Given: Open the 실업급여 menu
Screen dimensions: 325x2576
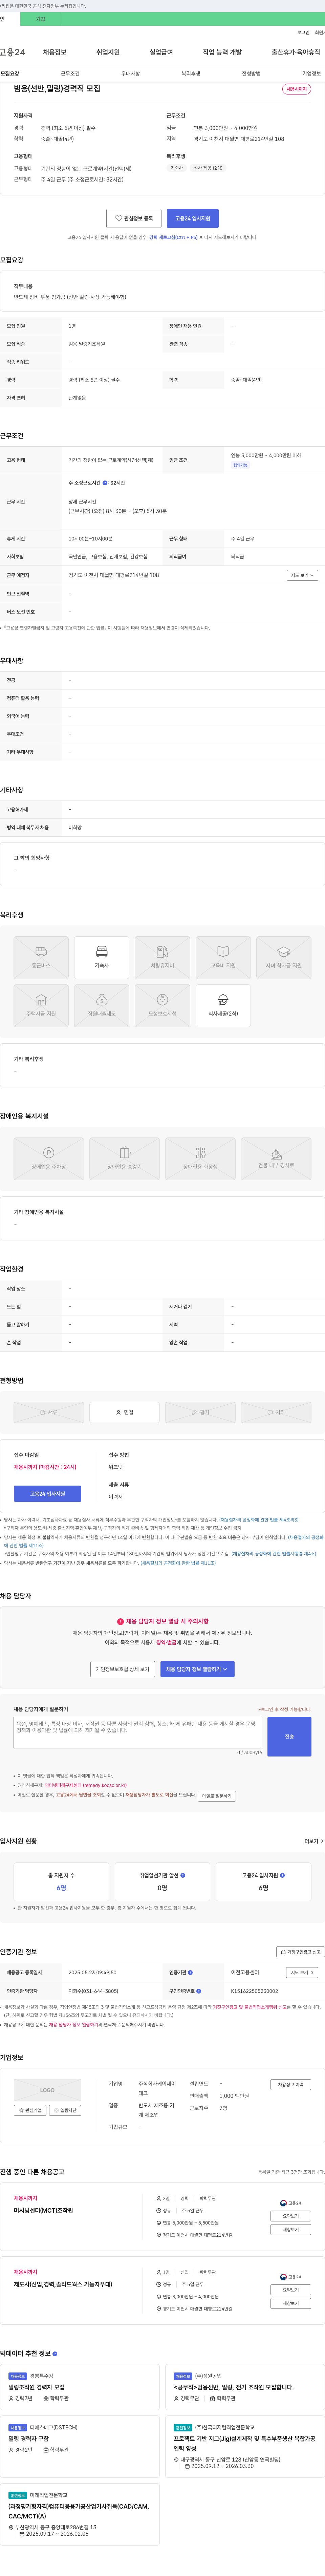Looking at the screenshot, I should (161, 52).
